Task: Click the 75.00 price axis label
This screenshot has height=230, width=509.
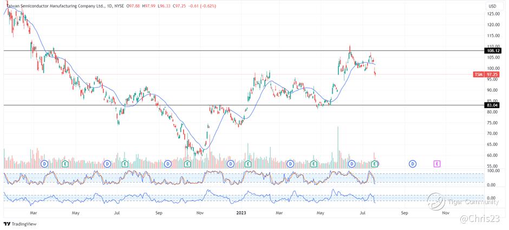Action: point(492,123)
